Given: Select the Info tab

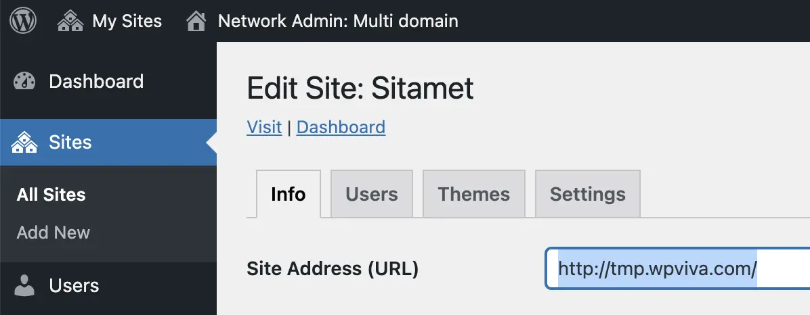Looking at the screenshot, I should pyautogui.click(x=289, y=195).
